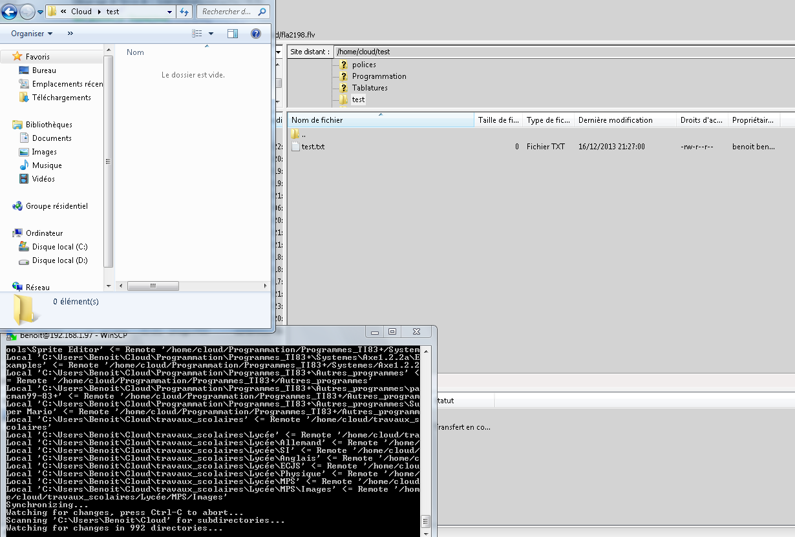Screen dimensions: 795x537
Task: Open the Images library
Action: (x=45, y=152)
